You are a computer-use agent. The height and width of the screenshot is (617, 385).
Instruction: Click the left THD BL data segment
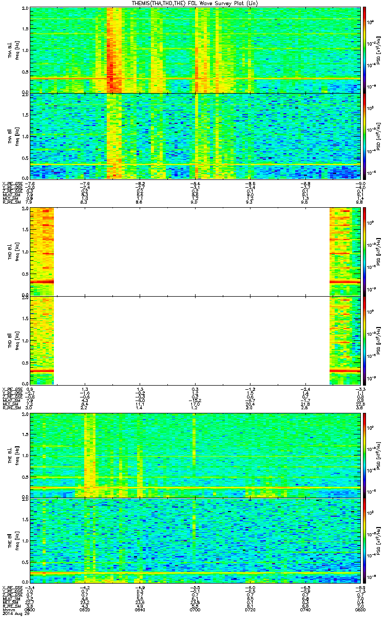pyautogui.click(x=42, y=251)
